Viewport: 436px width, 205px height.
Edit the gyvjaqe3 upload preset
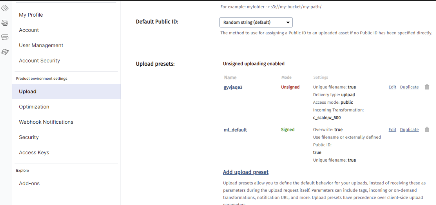(x=392, y=87)
